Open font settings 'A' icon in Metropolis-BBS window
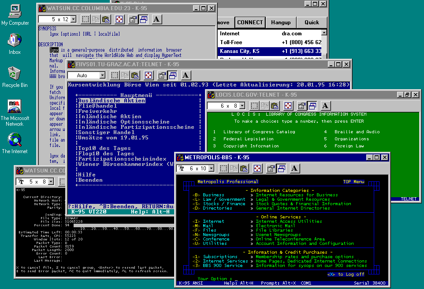The width and height of the screenshot is (424, 289). tap(295, 169)
